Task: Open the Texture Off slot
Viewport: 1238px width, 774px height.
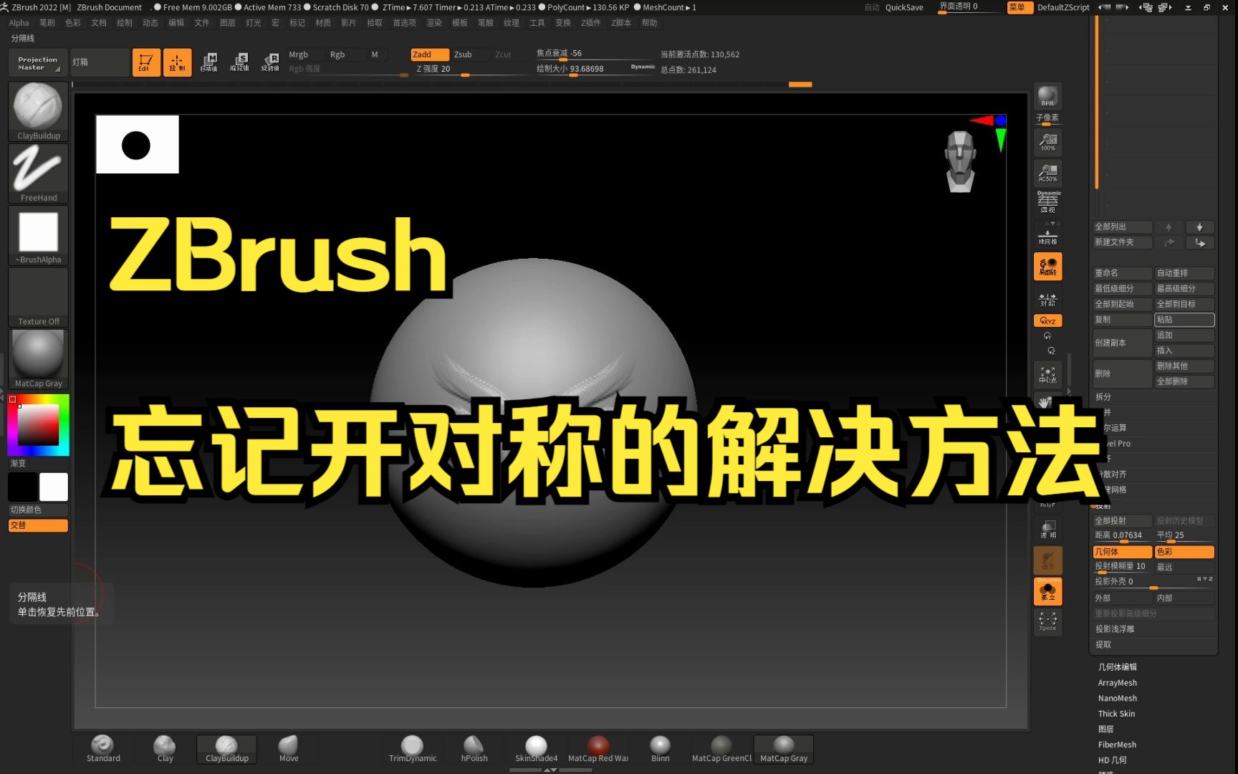Action: point(38,297)
